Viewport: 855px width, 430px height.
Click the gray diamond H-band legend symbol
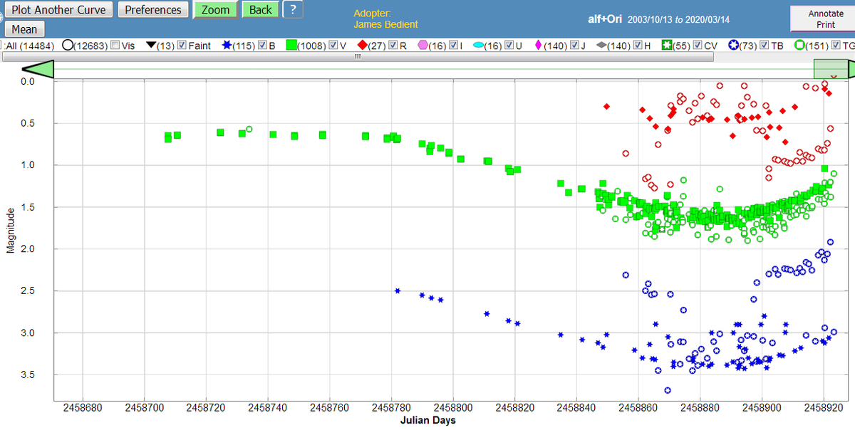(602, 46)
